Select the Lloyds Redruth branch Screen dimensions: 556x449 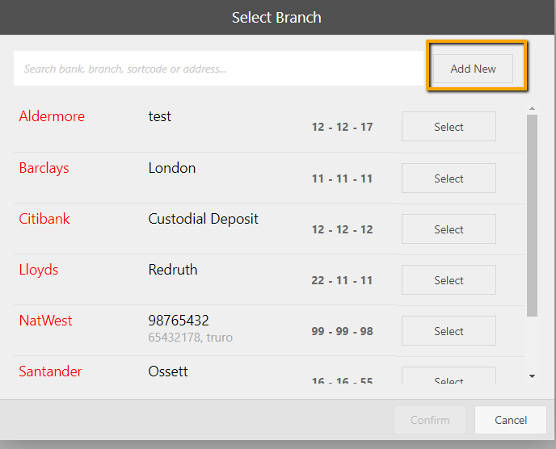(449, 280)
